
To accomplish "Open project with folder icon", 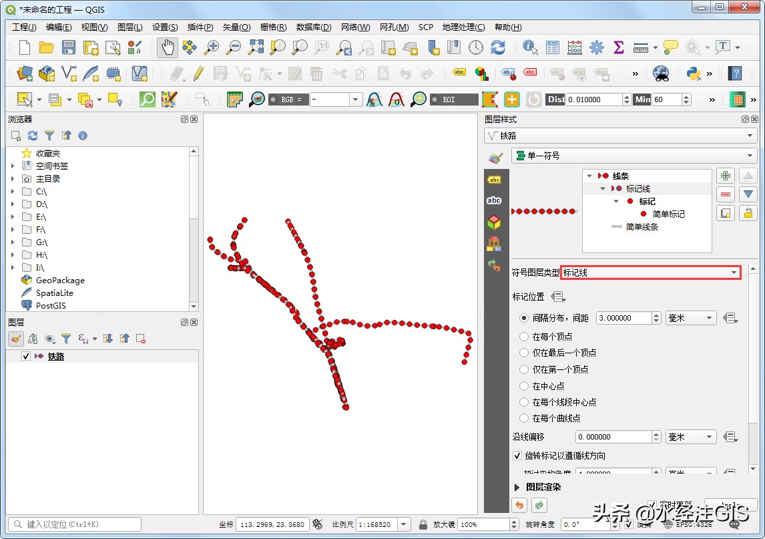I will pos(46,47).
